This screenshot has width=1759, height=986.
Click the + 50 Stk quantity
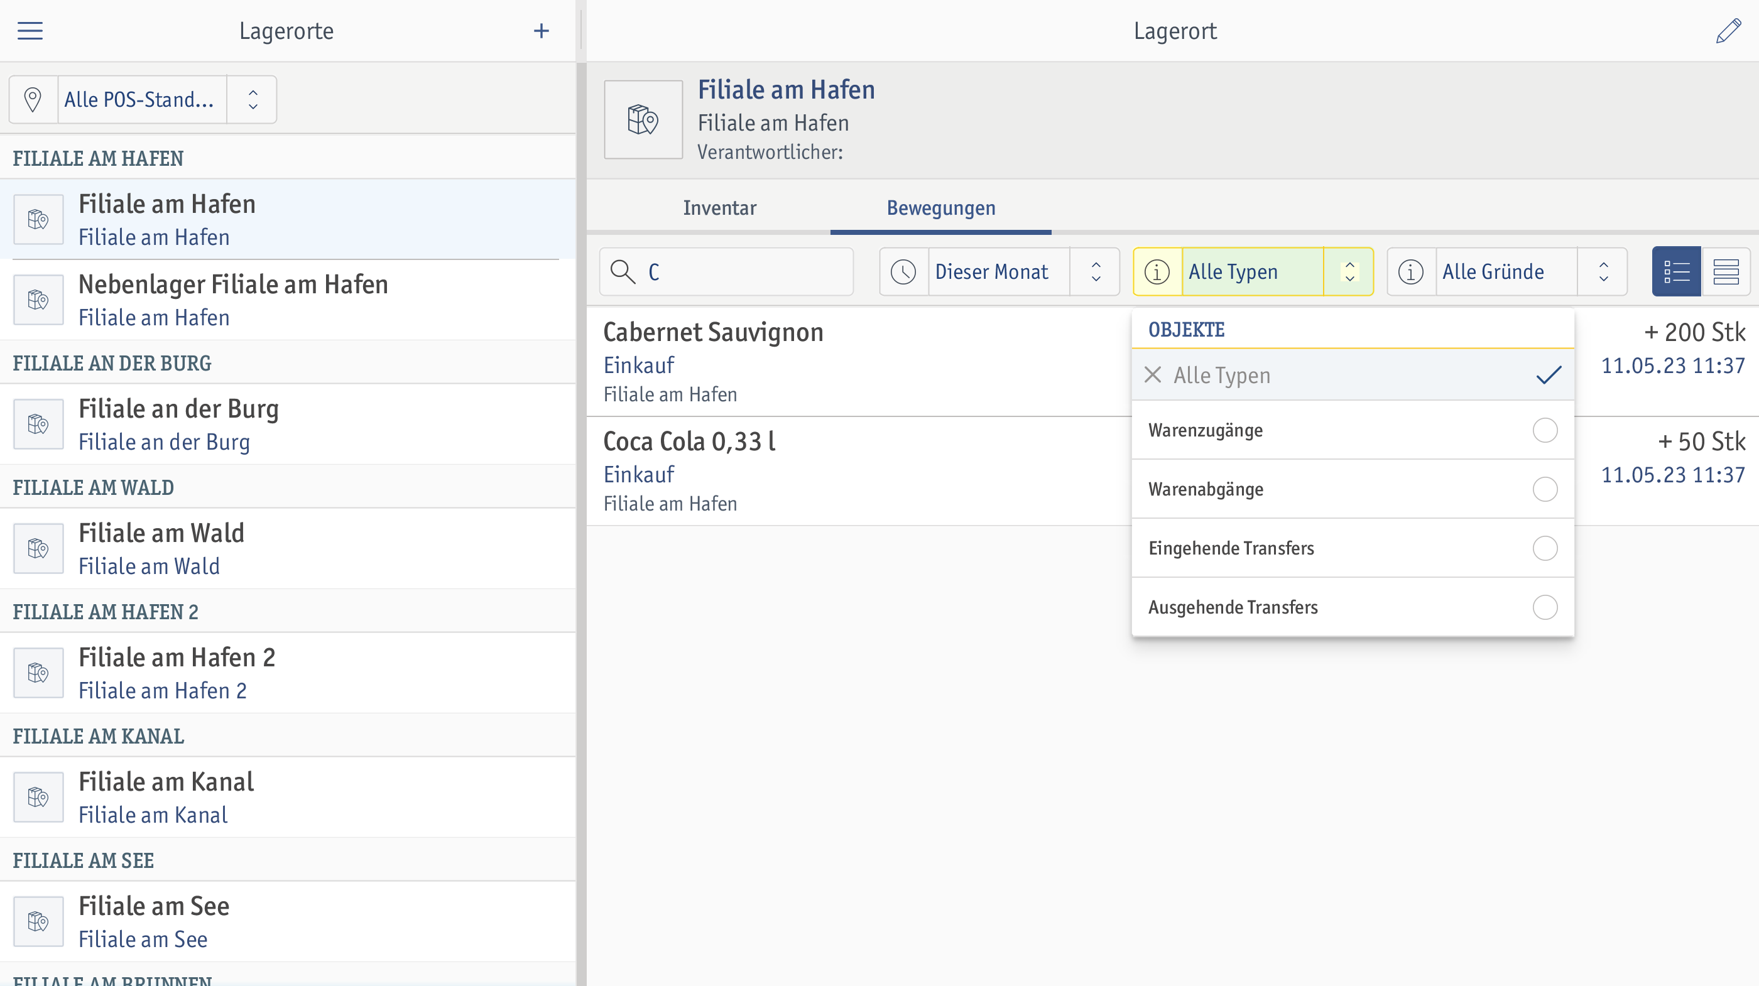1702,442
